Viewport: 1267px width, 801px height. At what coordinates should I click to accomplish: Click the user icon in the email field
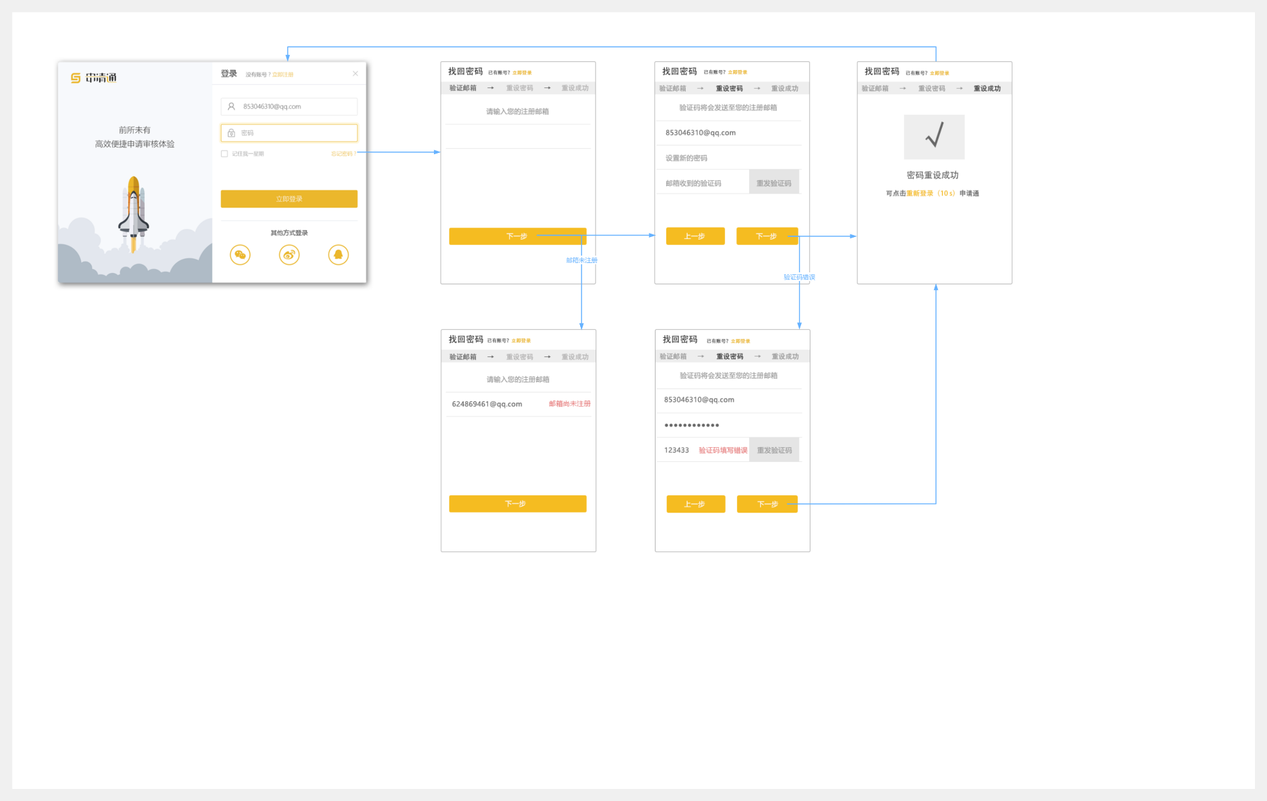click(x=232, y=107)
